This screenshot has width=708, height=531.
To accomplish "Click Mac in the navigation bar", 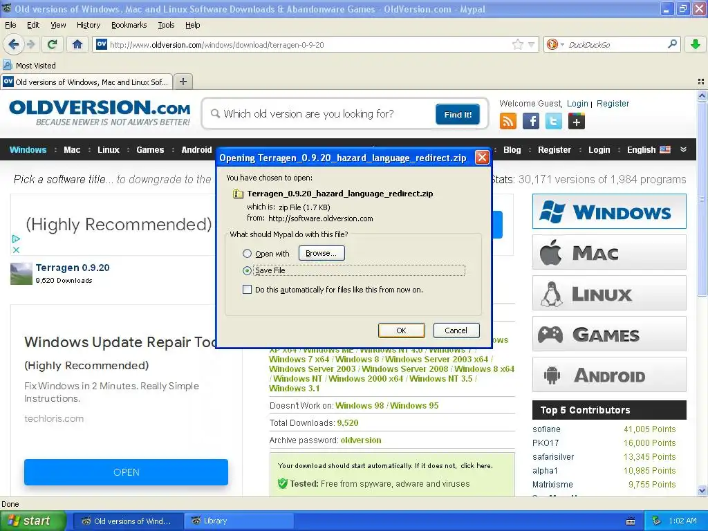I will click(72, 149).
